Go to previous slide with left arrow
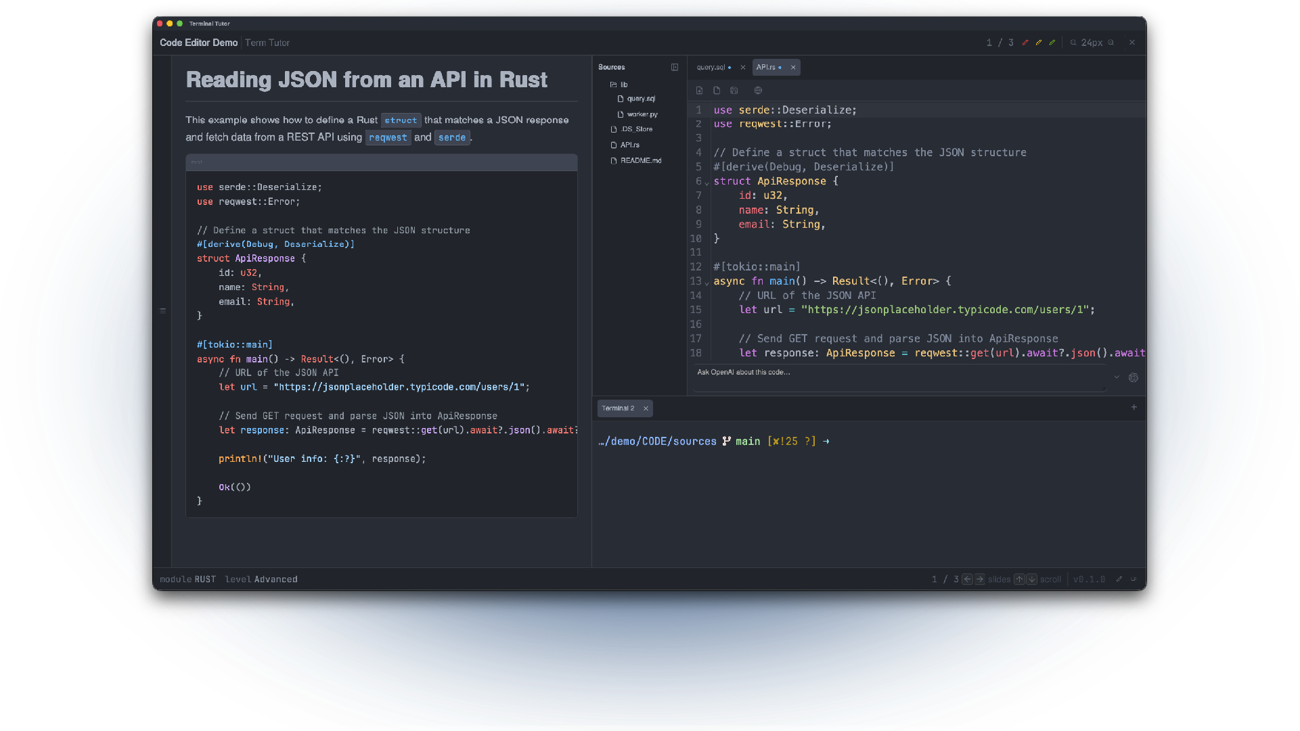 967,580
